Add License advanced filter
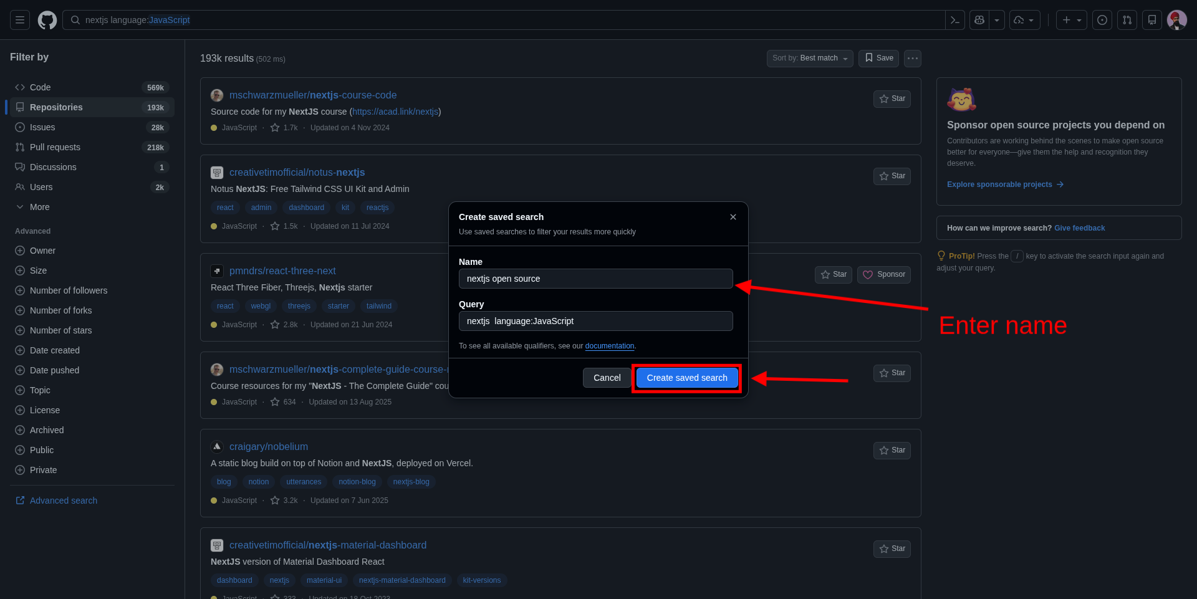Screen dimensions: 1197x599 (x=92, y=410)
